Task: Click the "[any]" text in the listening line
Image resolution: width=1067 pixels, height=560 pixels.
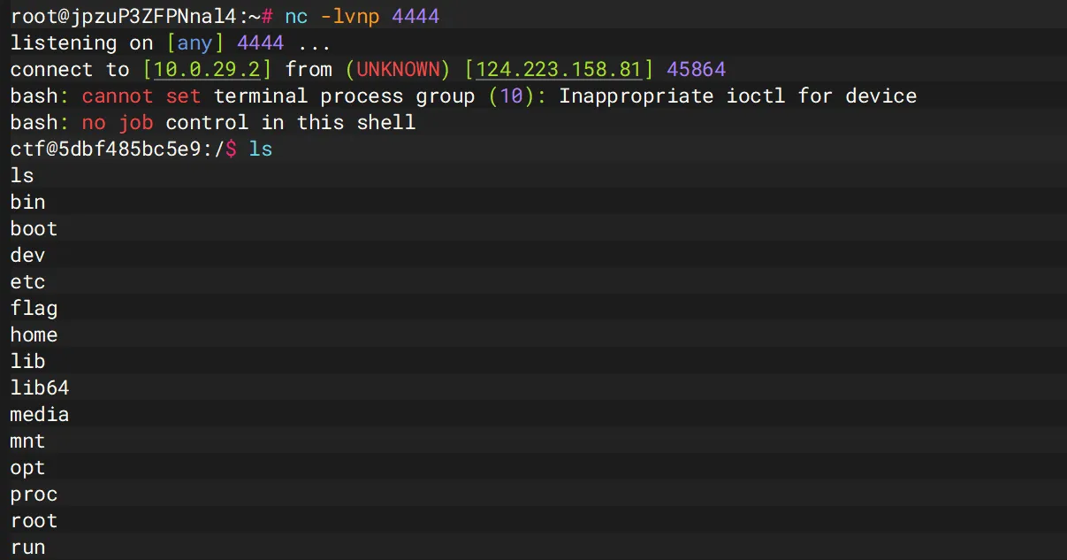Action: pyautogui.click(x=195, y=42)
